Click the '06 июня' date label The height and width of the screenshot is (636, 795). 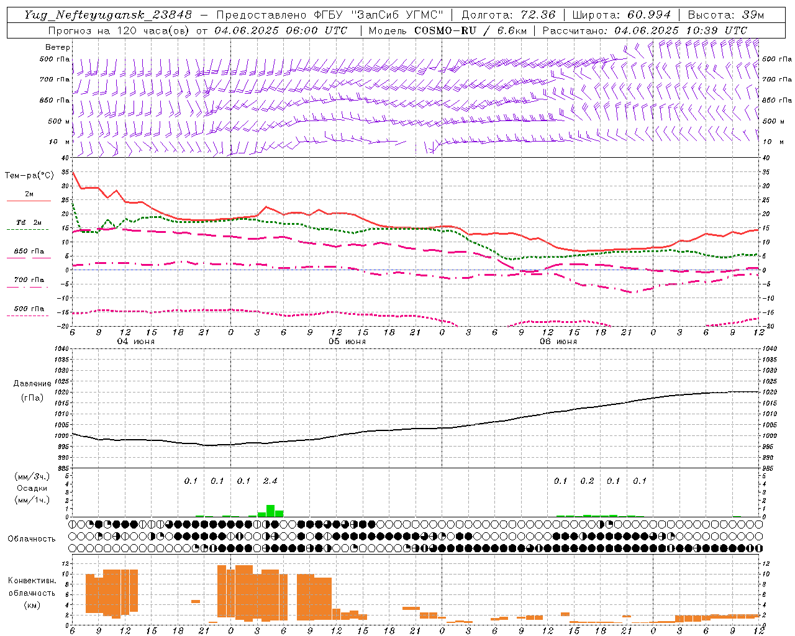[558, 342]
